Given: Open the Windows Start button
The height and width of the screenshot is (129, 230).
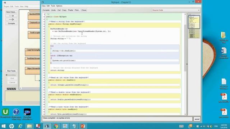Looking at the screenshot, I should tap(4, 126).
